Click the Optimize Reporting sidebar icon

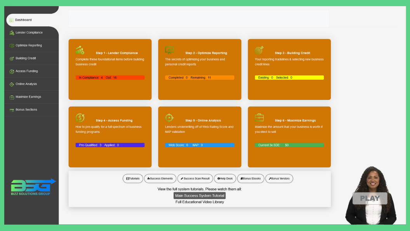pyautogui.click(x=12, y=45)
